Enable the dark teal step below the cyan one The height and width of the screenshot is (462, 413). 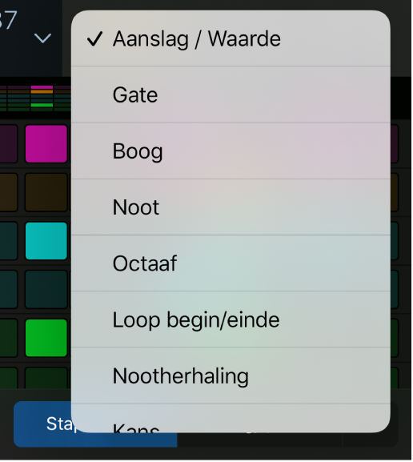click(x=46, y=289)
